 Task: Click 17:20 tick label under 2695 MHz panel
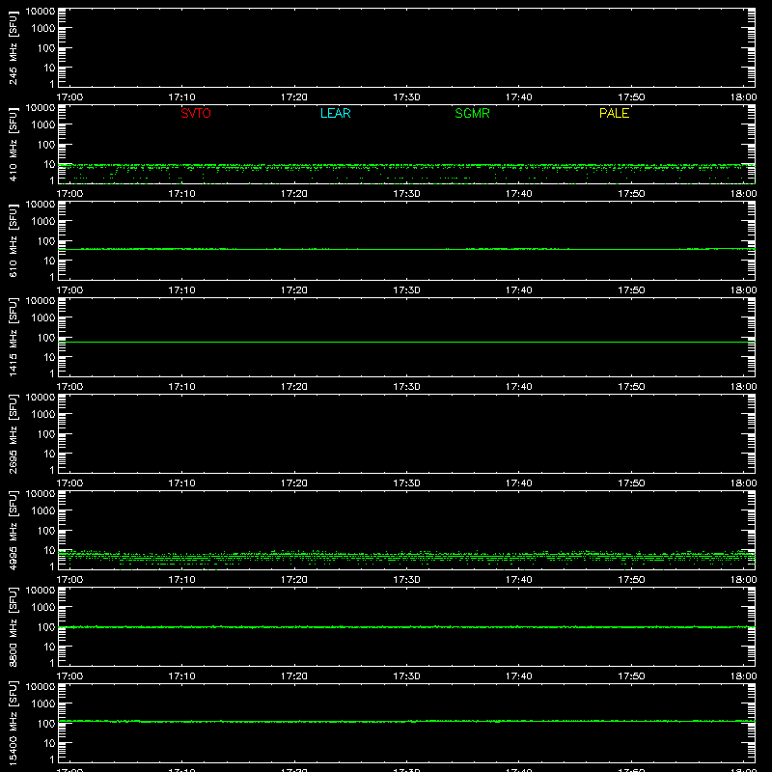[294, 483]
